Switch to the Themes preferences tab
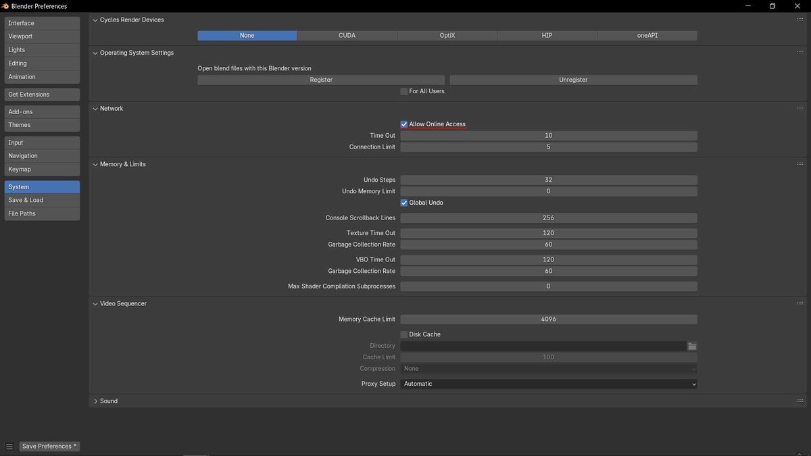811x456 pixels. pos(42,124)
